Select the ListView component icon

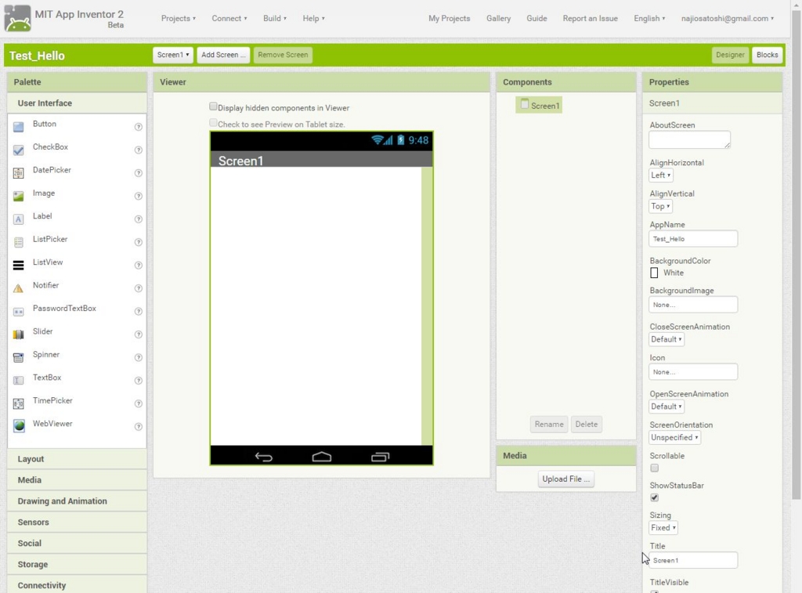pyautogui.click(x=19, y=265)
